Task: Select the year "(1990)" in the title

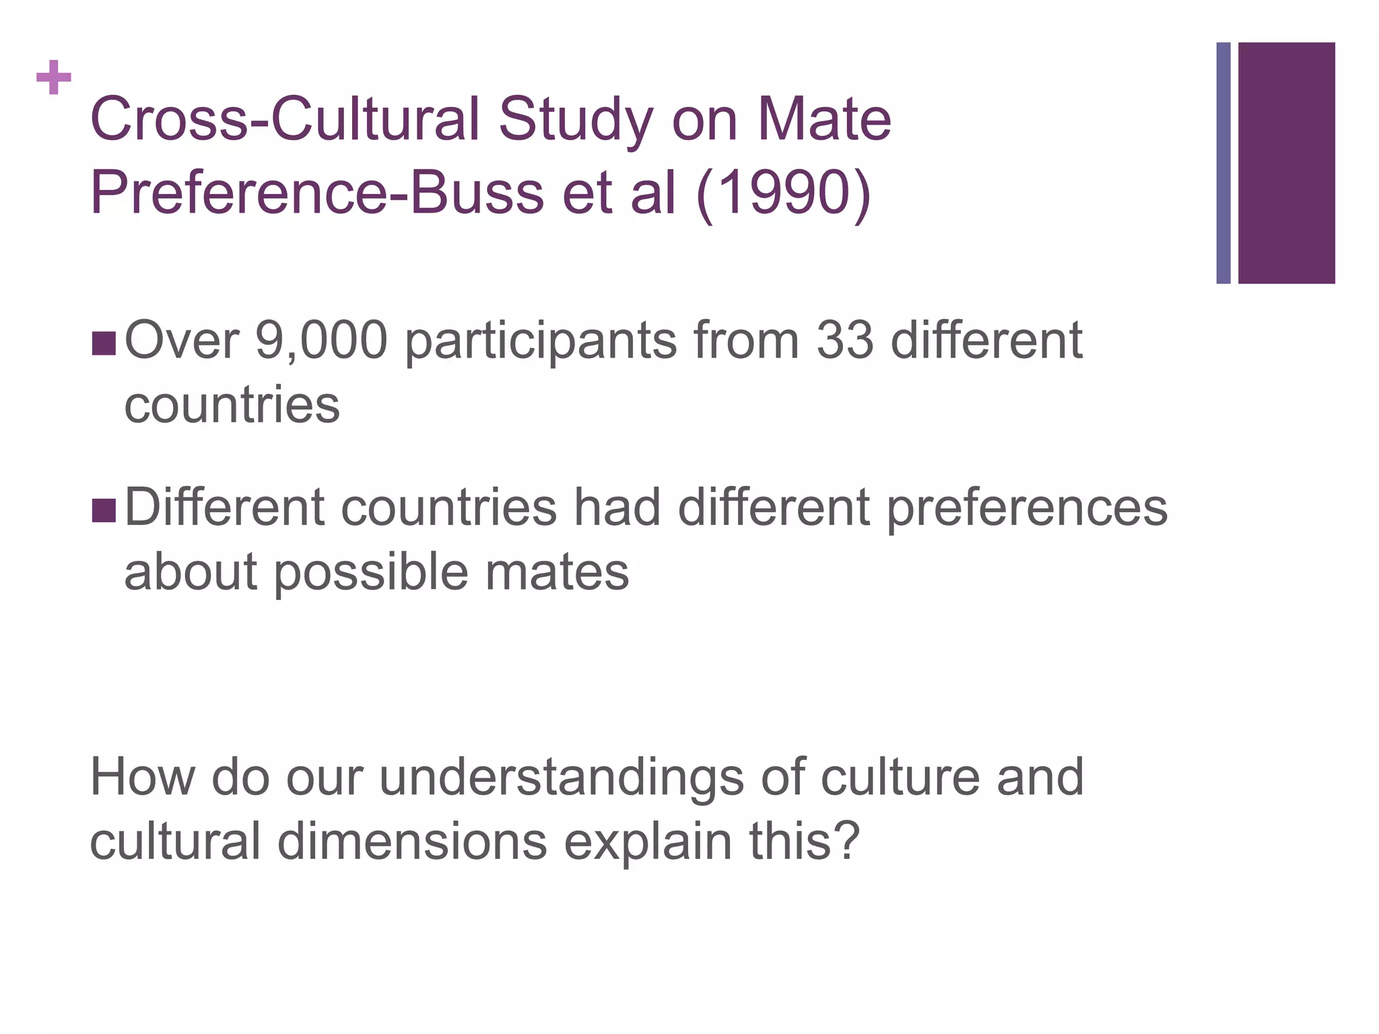Action: click(783, 194)
